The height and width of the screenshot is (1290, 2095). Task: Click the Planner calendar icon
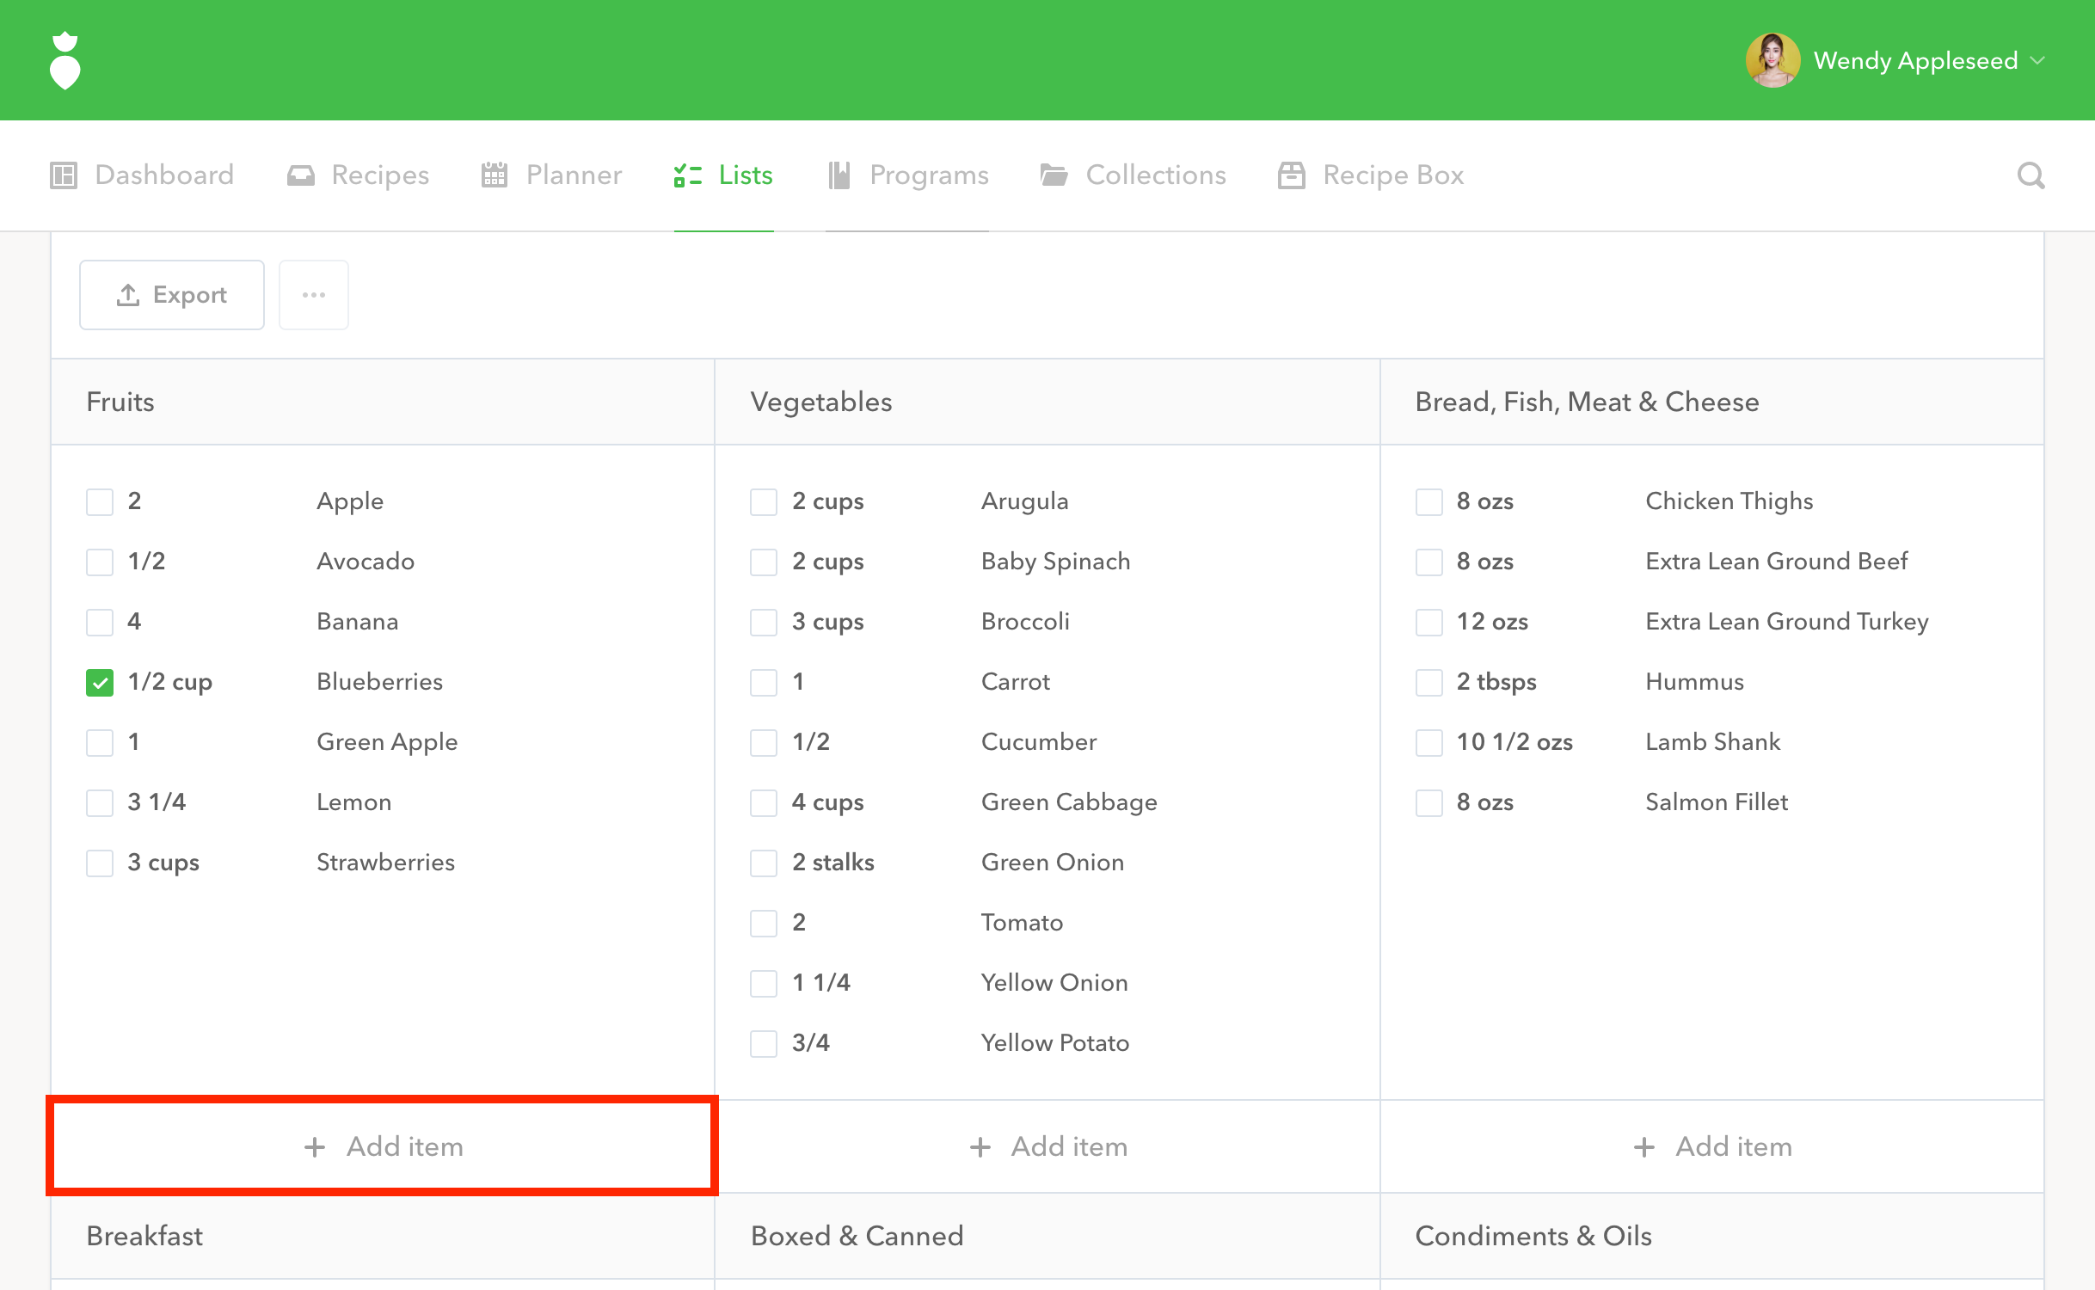495,175
